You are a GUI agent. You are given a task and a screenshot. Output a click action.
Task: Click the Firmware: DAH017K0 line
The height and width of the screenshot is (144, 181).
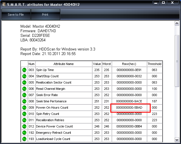(x=38, y=31)
